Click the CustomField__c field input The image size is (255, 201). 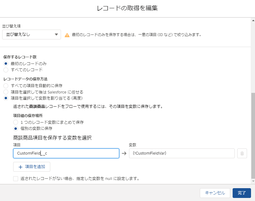pyautogui.click(x=66, y=153)
